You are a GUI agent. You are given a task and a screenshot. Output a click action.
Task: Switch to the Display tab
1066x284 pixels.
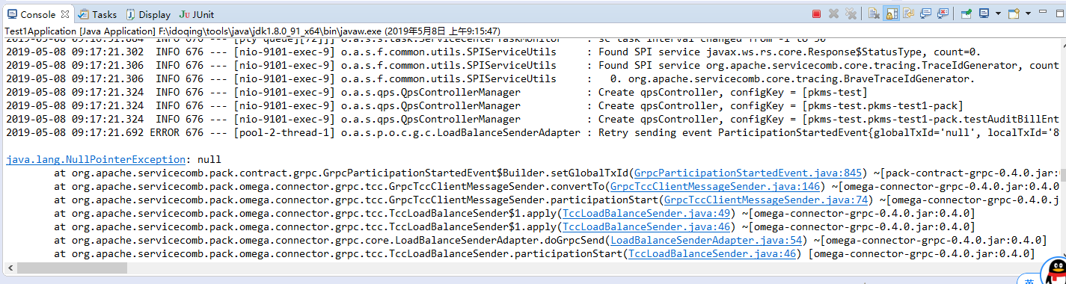click(x=147, y=14)
